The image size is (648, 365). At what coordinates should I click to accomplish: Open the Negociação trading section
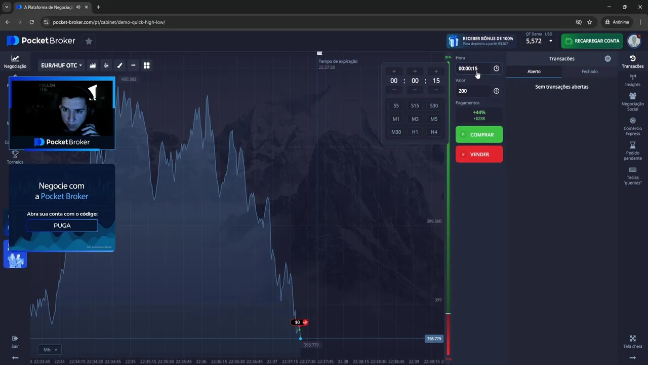[15, 62]
